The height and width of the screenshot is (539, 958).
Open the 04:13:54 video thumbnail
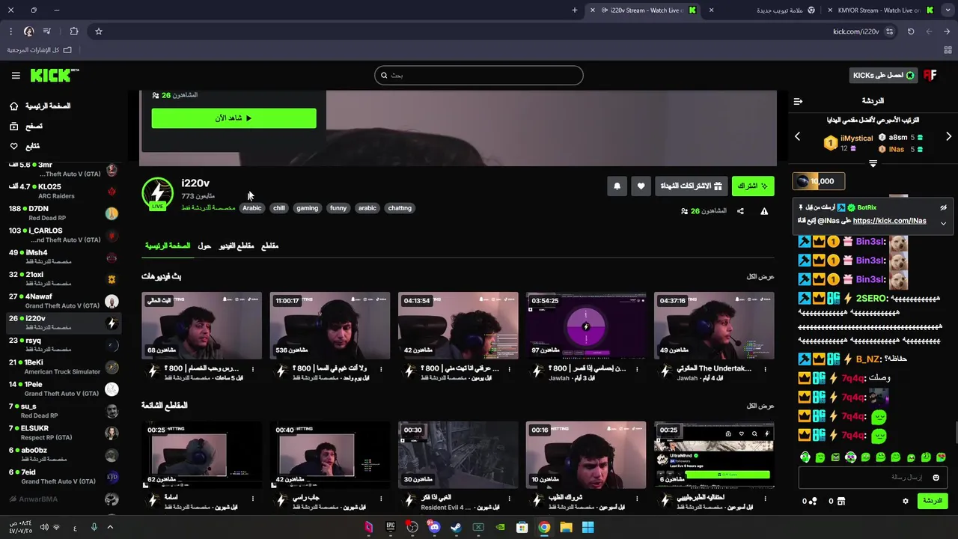(458, 326)
